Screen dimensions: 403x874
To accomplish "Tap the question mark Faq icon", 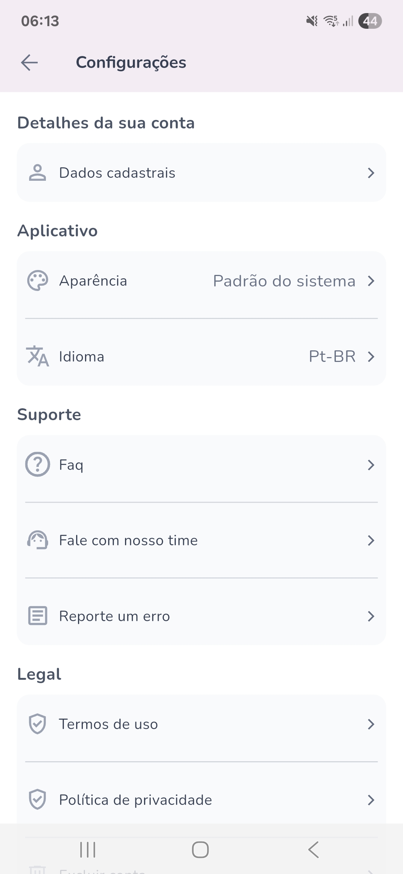I will (37, 464).
